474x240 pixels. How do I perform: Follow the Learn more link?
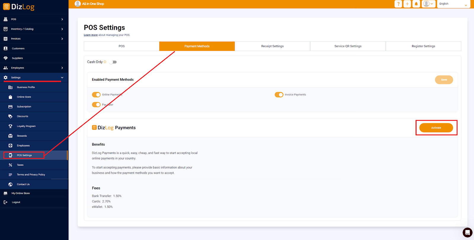[x=91, y=35]
